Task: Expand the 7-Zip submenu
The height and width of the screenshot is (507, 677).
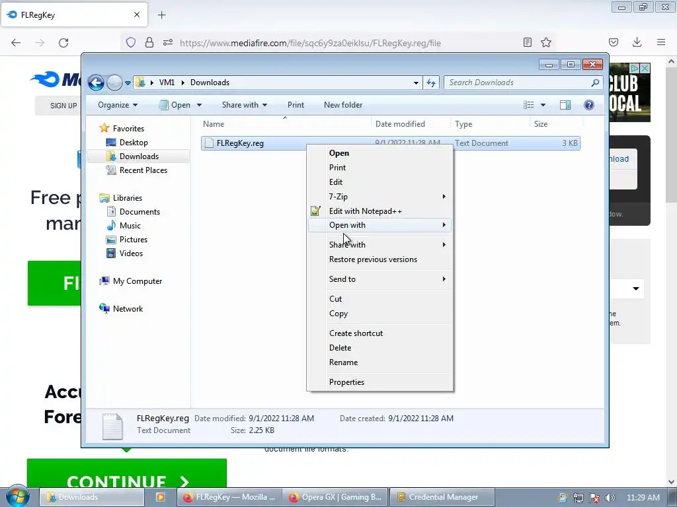Action: pyautogui.click(x=380, y=197)
